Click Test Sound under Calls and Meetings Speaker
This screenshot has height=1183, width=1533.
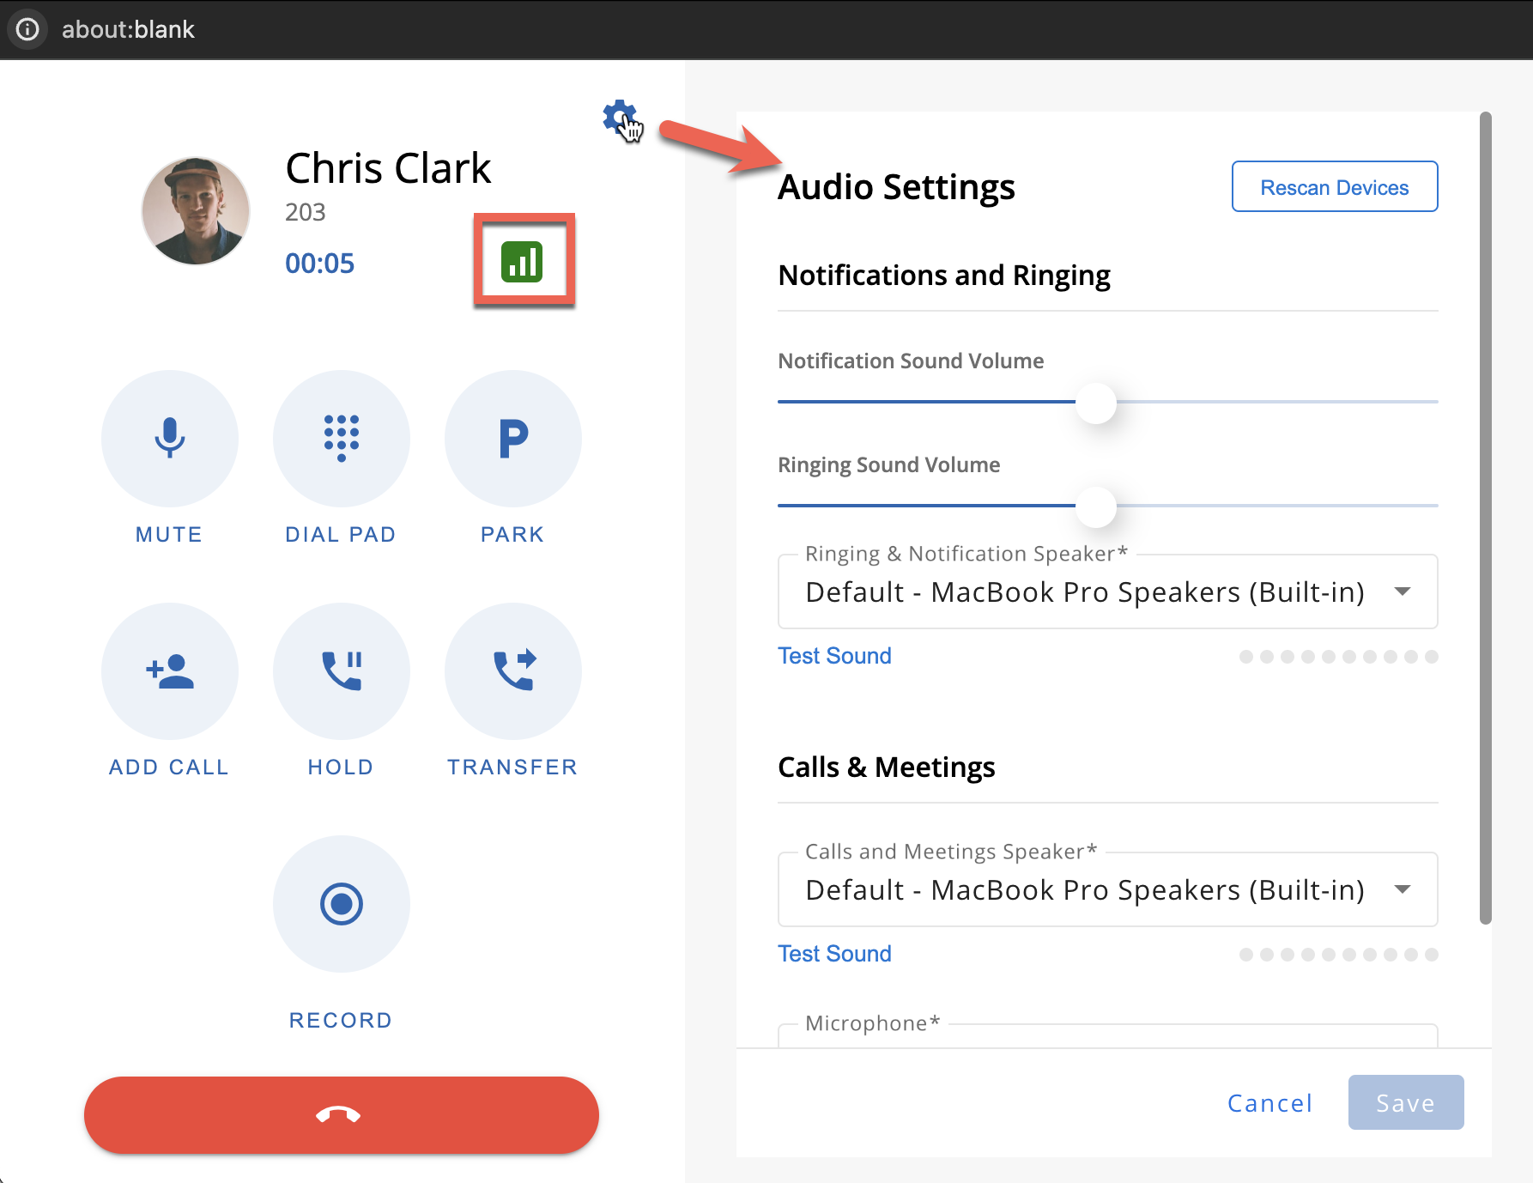click(x=834, y=954)
